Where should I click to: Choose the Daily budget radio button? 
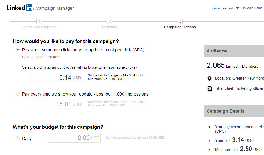point(18,139)
